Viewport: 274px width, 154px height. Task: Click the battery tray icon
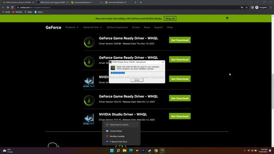click(256, 151)
